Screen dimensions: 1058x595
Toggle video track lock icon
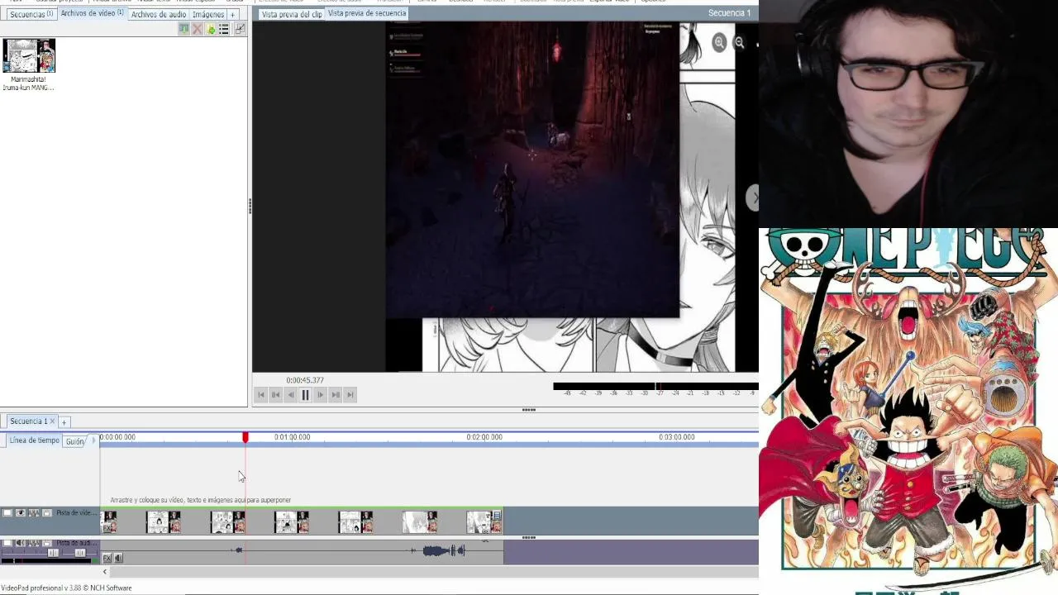[47, 513]
